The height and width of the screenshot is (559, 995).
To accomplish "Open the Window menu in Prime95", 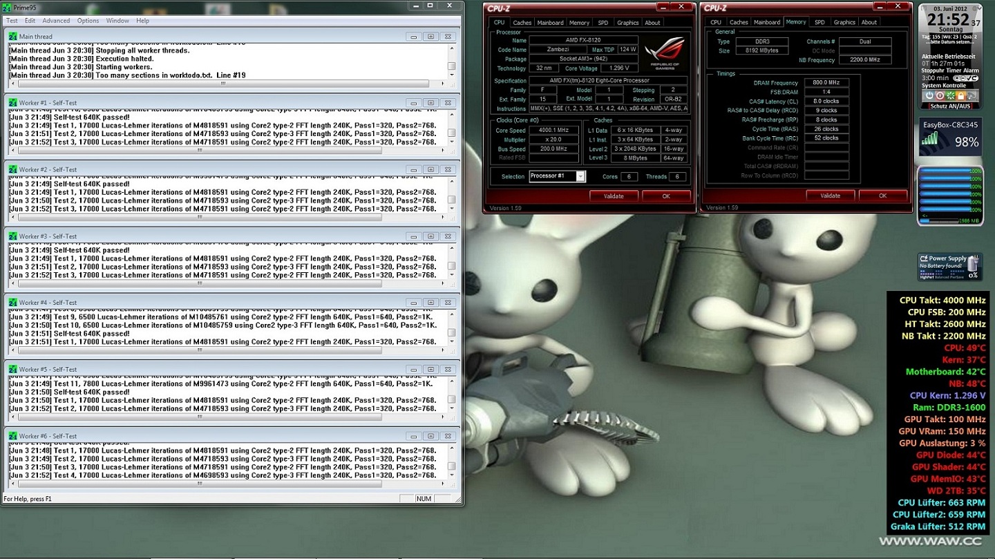I will (117, 21).
